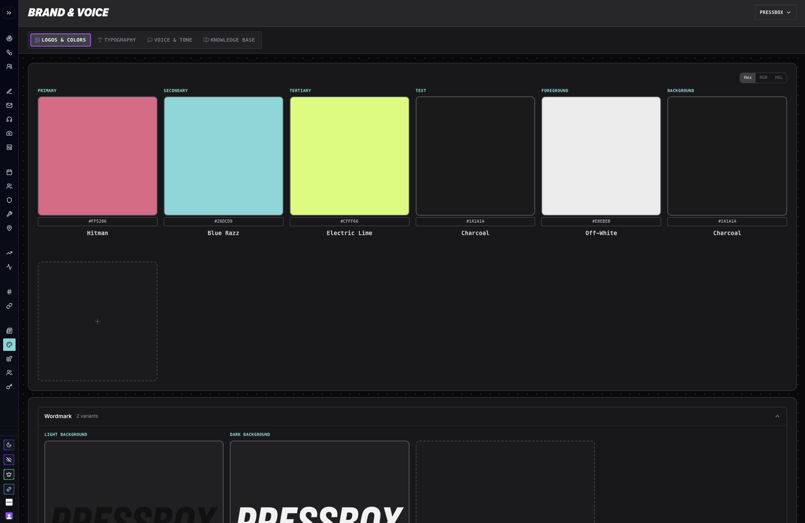
Task: Click the camera icon in sidebar
Action: click(9, 133)
